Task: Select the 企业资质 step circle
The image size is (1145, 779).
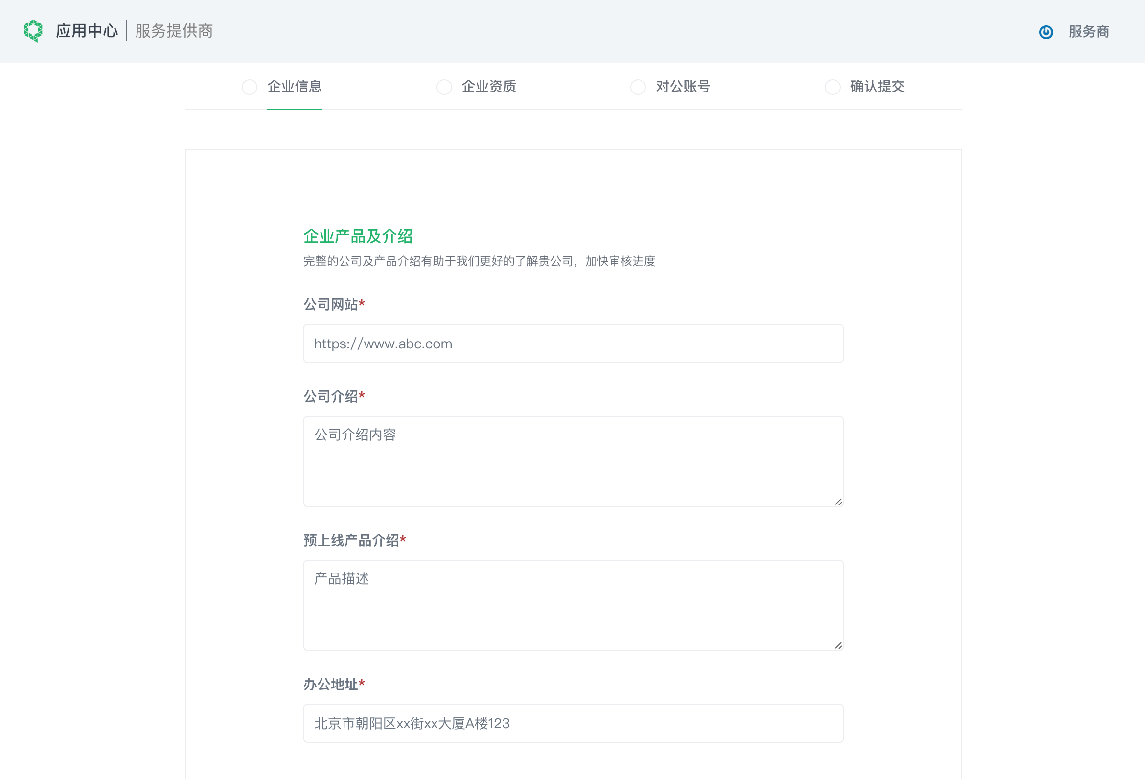Action: click(x=444, y=87)
